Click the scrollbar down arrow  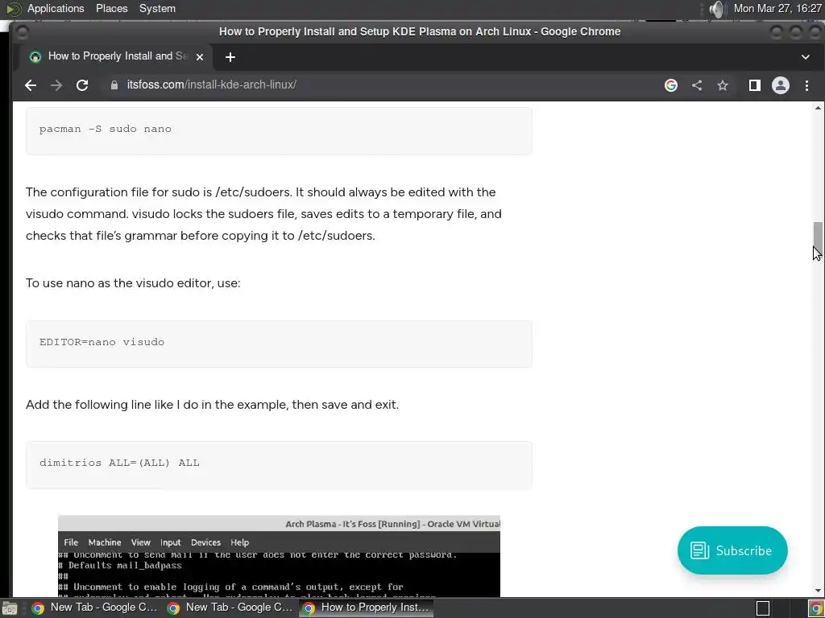[818, 591]
